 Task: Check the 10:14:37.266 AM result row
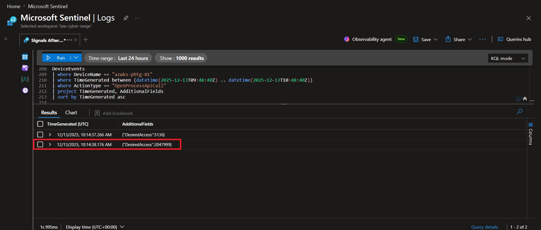(x=40, y=135)
